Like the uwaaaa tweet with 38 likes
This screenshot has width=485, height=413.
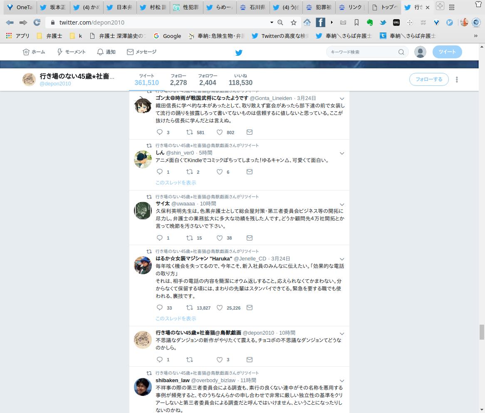pyautogui.click(x=220, y=238)
